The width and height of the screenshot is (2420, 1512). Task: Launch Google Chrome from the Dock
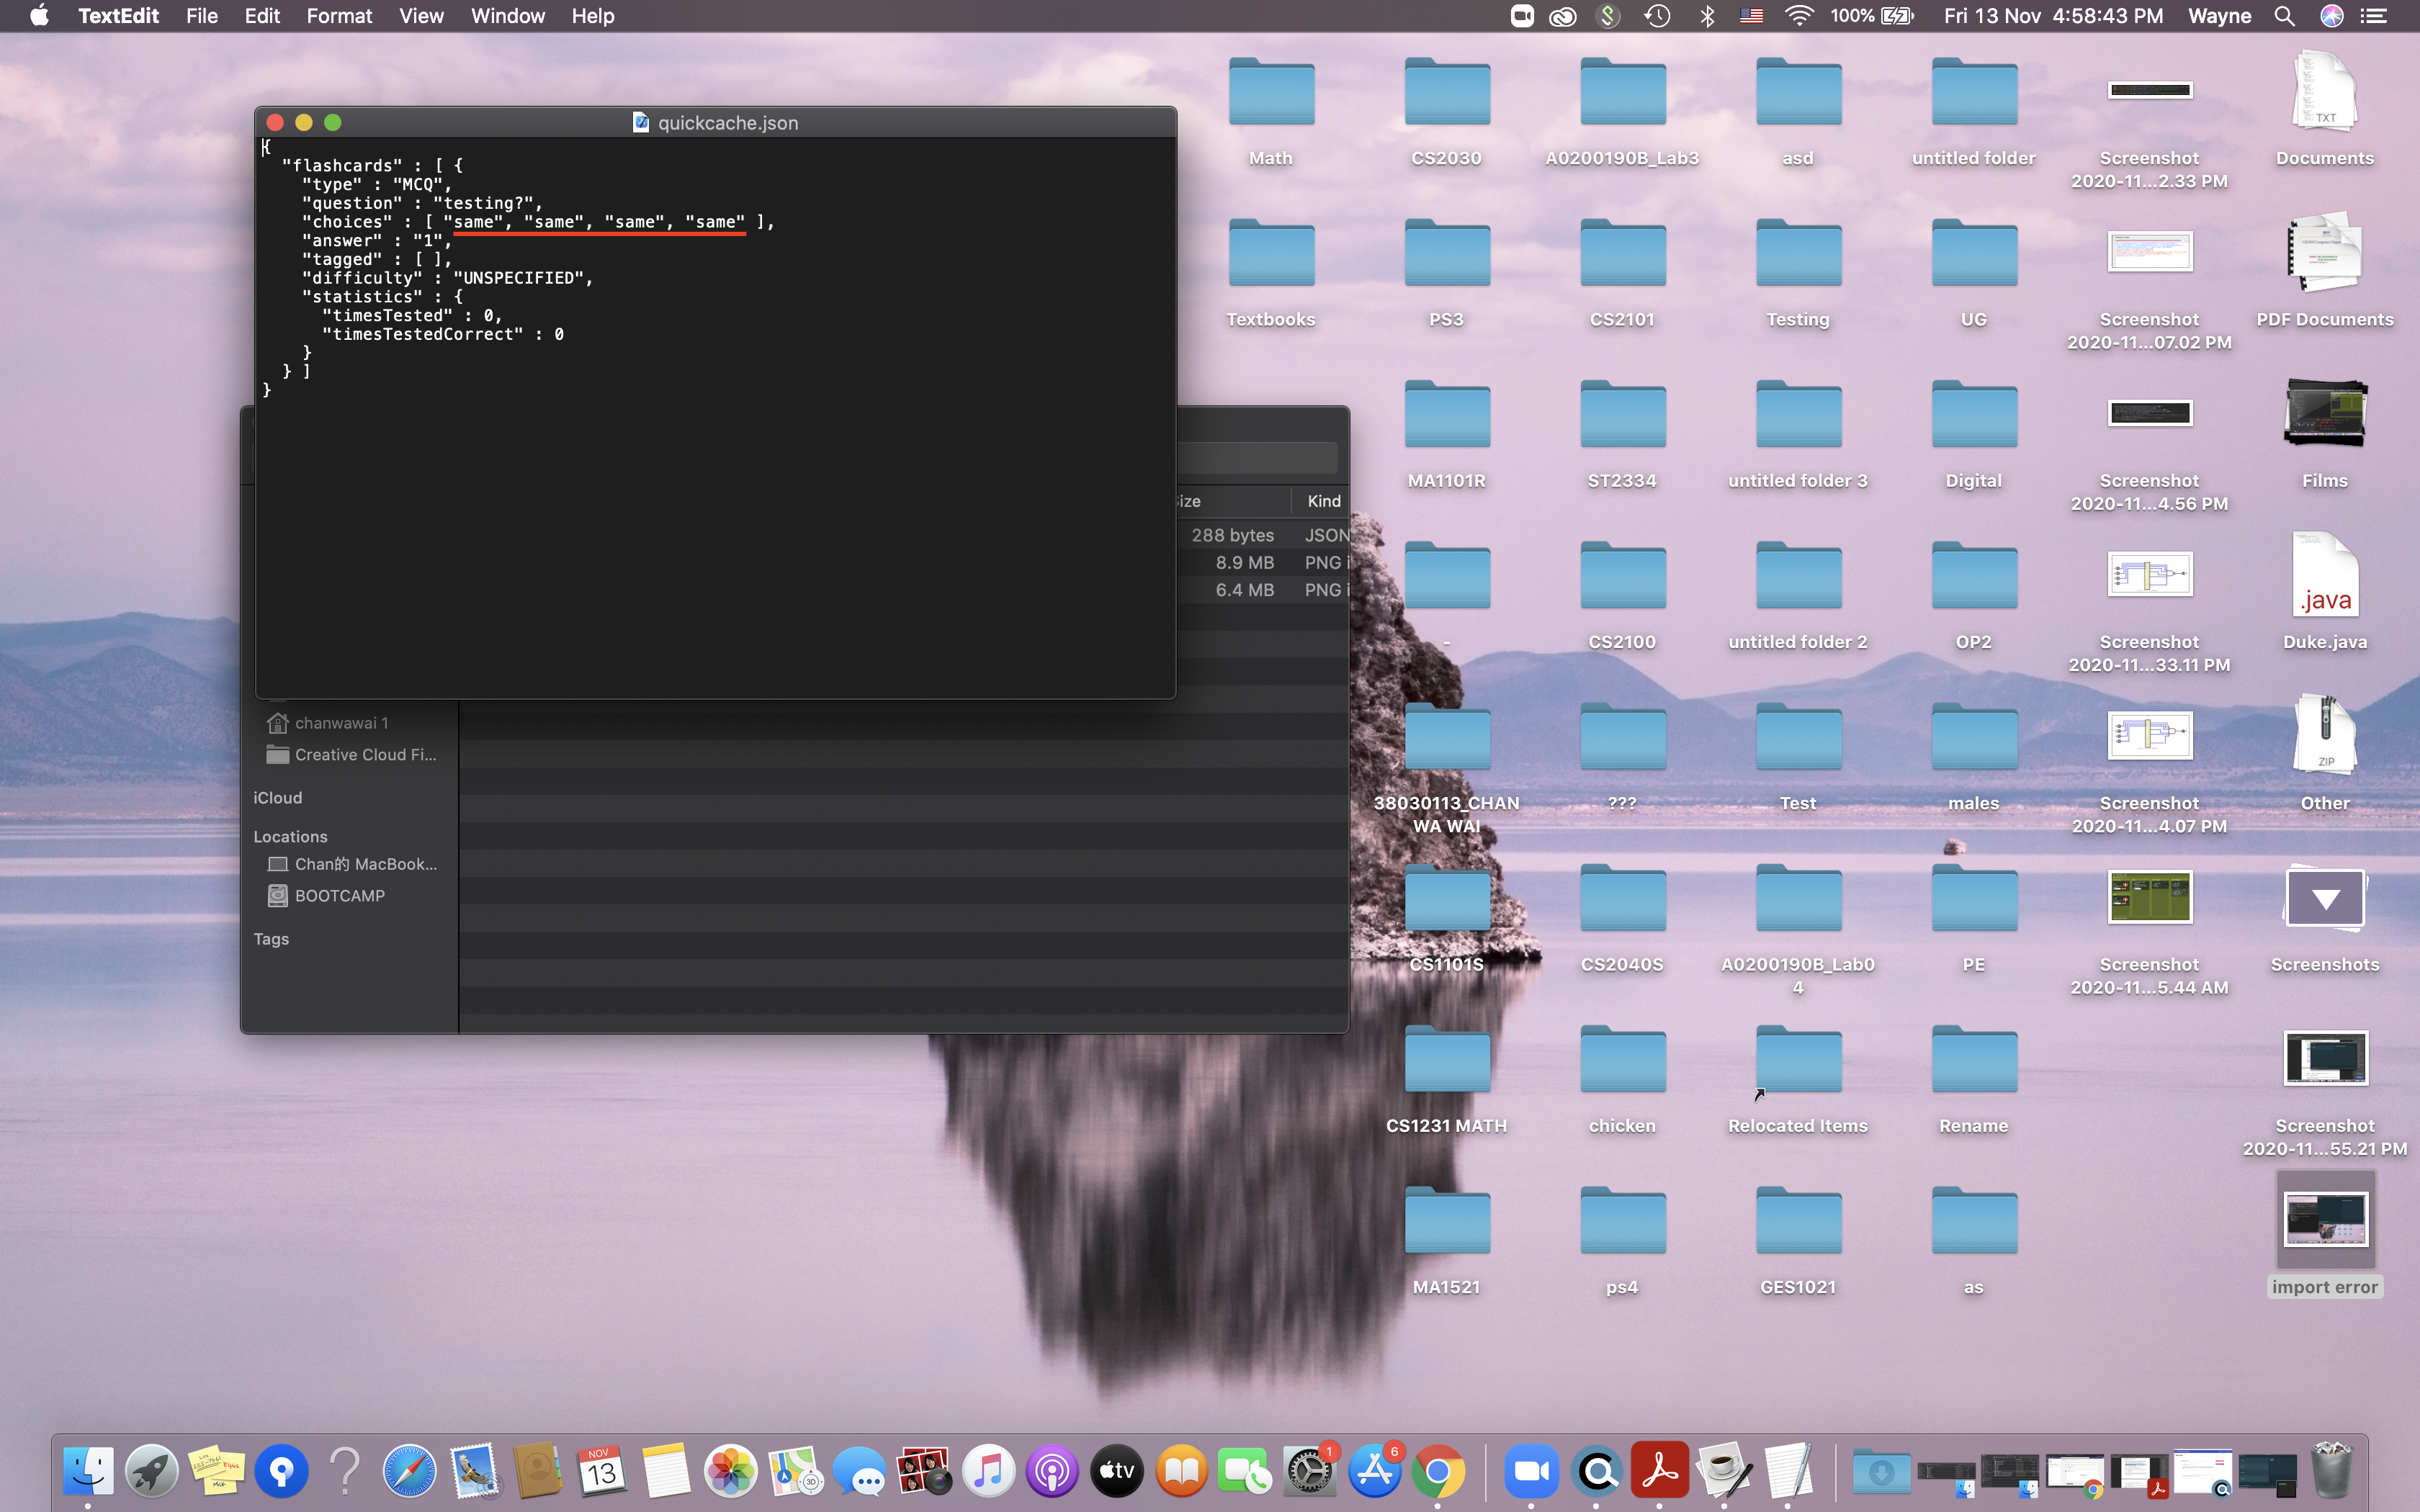[x=1438, y=1471]
